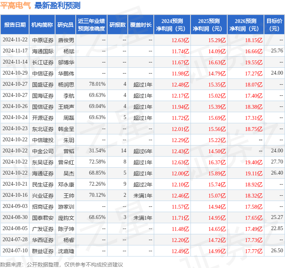Click coverage duration 超过6年
Screen dimensions: 285x268
(143, 151)
